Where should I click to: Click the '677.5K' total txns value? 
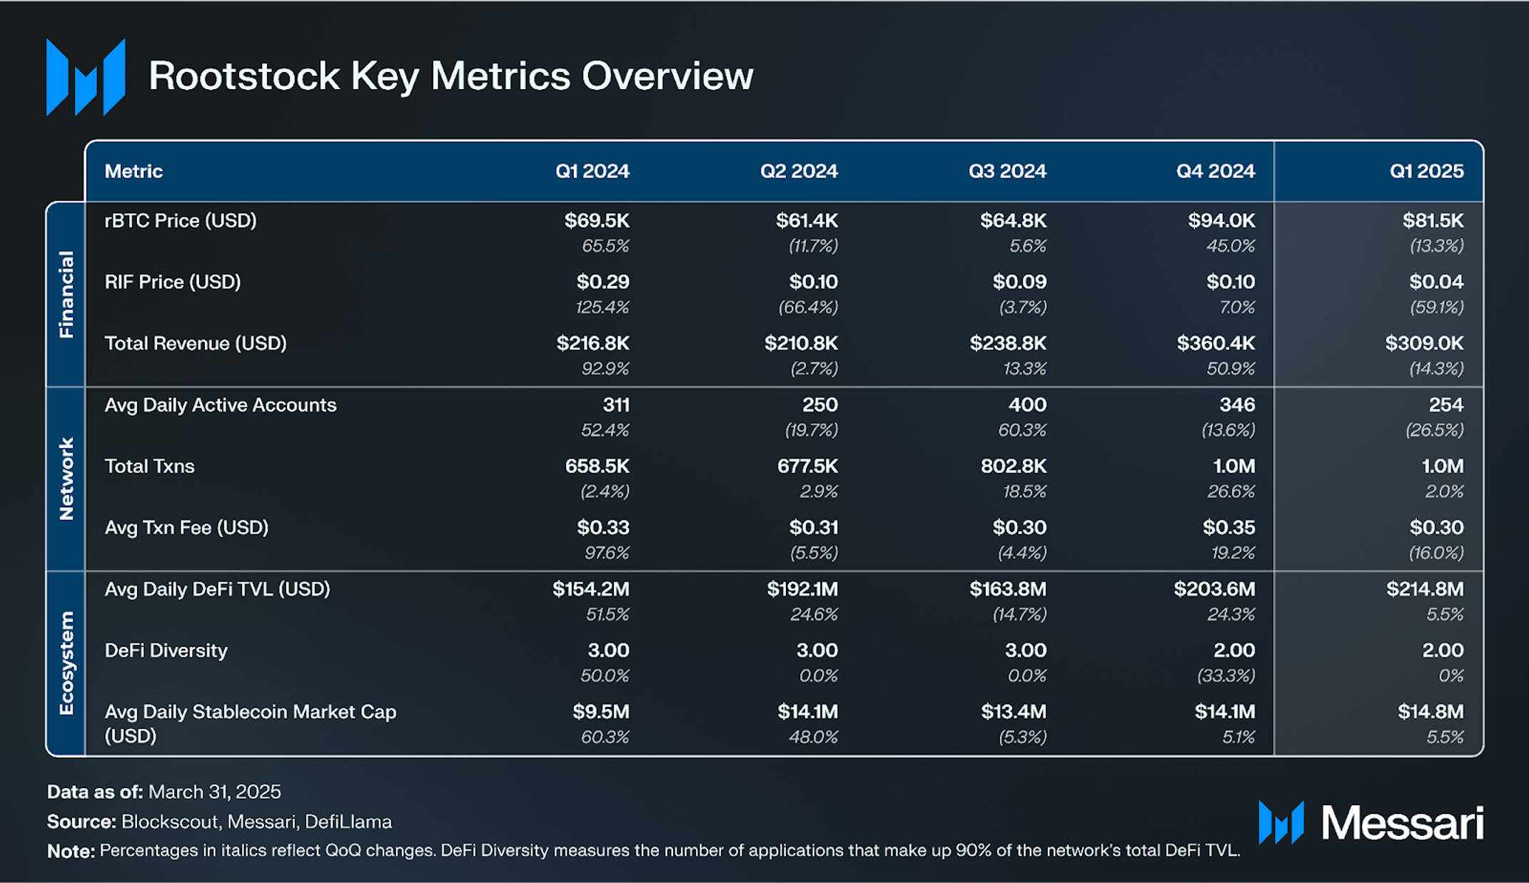click(807, 466)
